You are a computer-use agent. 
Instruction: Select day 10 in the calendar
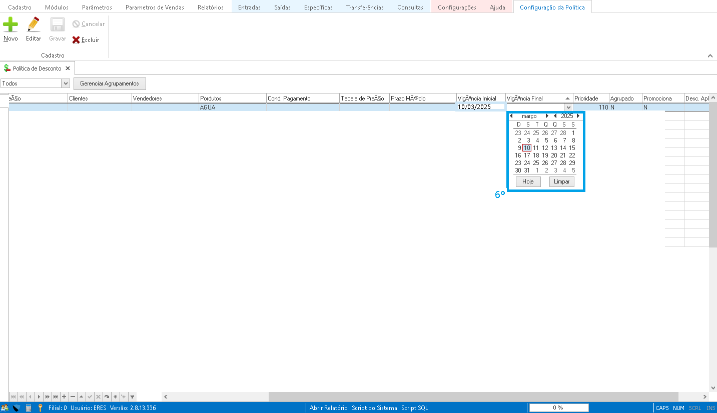527,148
